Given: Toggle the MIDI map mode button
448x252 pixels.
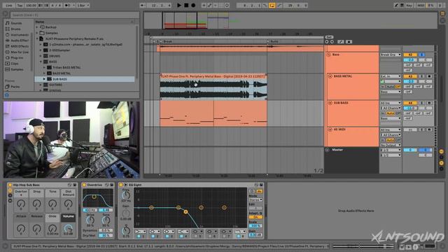Looking at the screenshot, I should [421, 5].
